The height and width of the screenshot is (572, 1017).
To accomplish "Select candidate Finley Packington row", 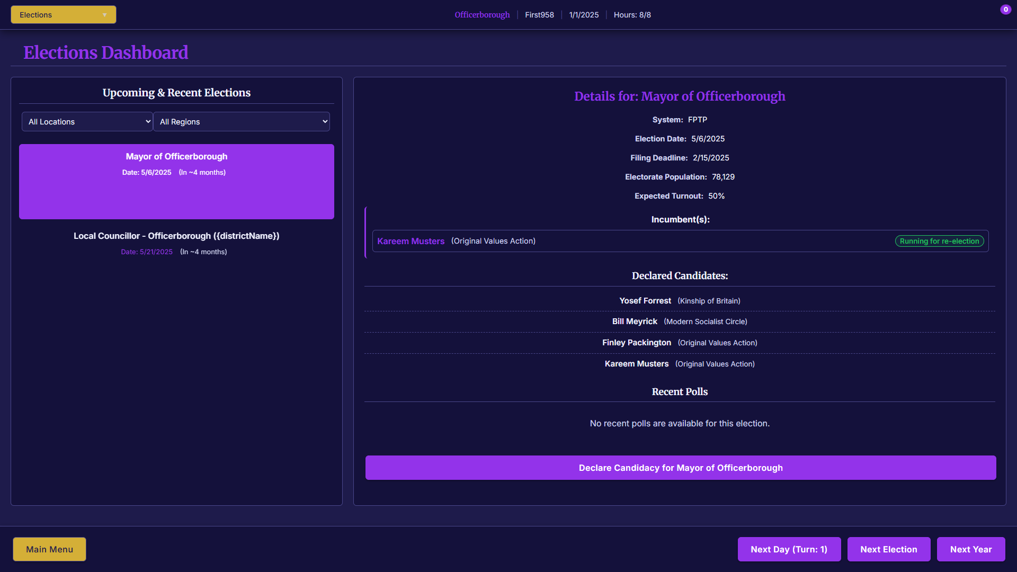I will click(680, 343).
